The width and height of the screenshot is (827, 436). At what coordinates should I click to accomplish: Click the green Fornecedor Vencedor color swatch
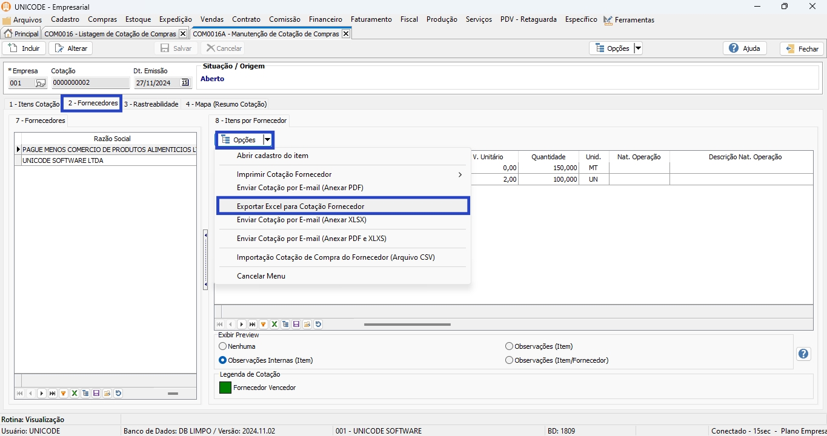pos(225,388)
